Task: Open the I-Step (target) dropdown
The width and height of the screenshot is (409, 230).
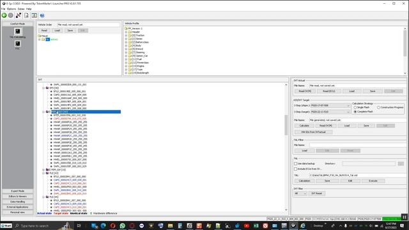Action: click(x=330, y=112)
